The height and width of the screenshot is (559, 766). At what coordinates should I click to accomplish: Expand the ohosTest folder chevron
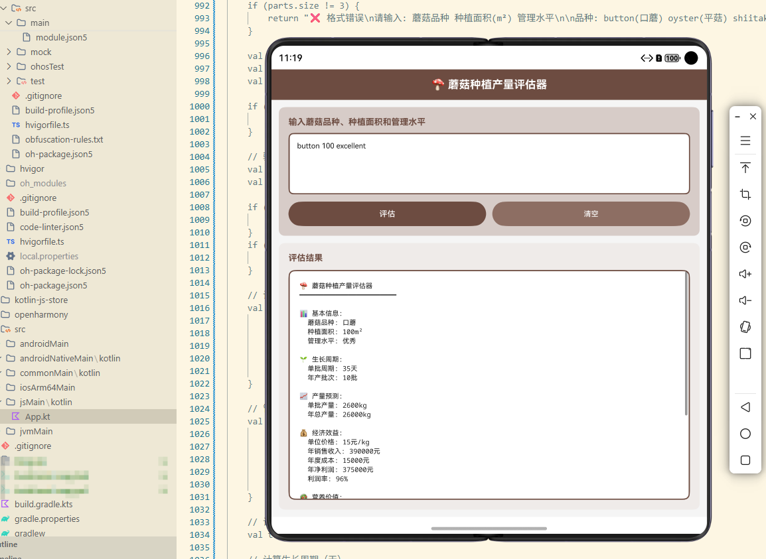(9, 66)
